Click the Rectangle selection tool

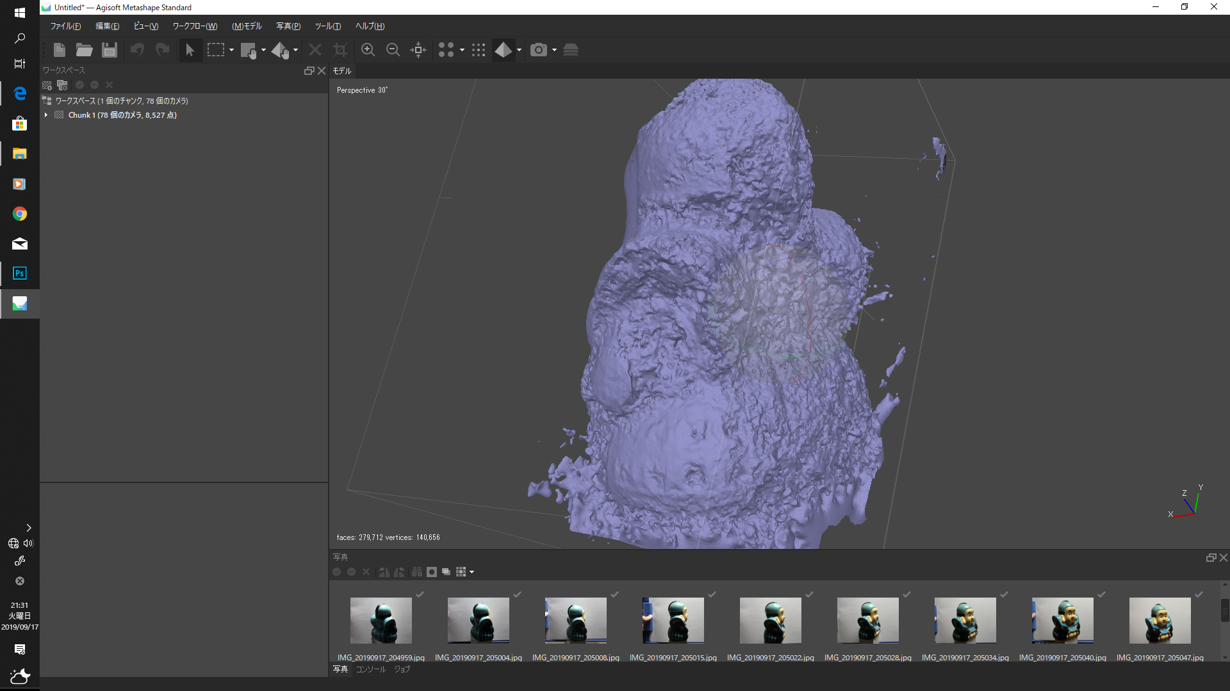pos(216,50)
